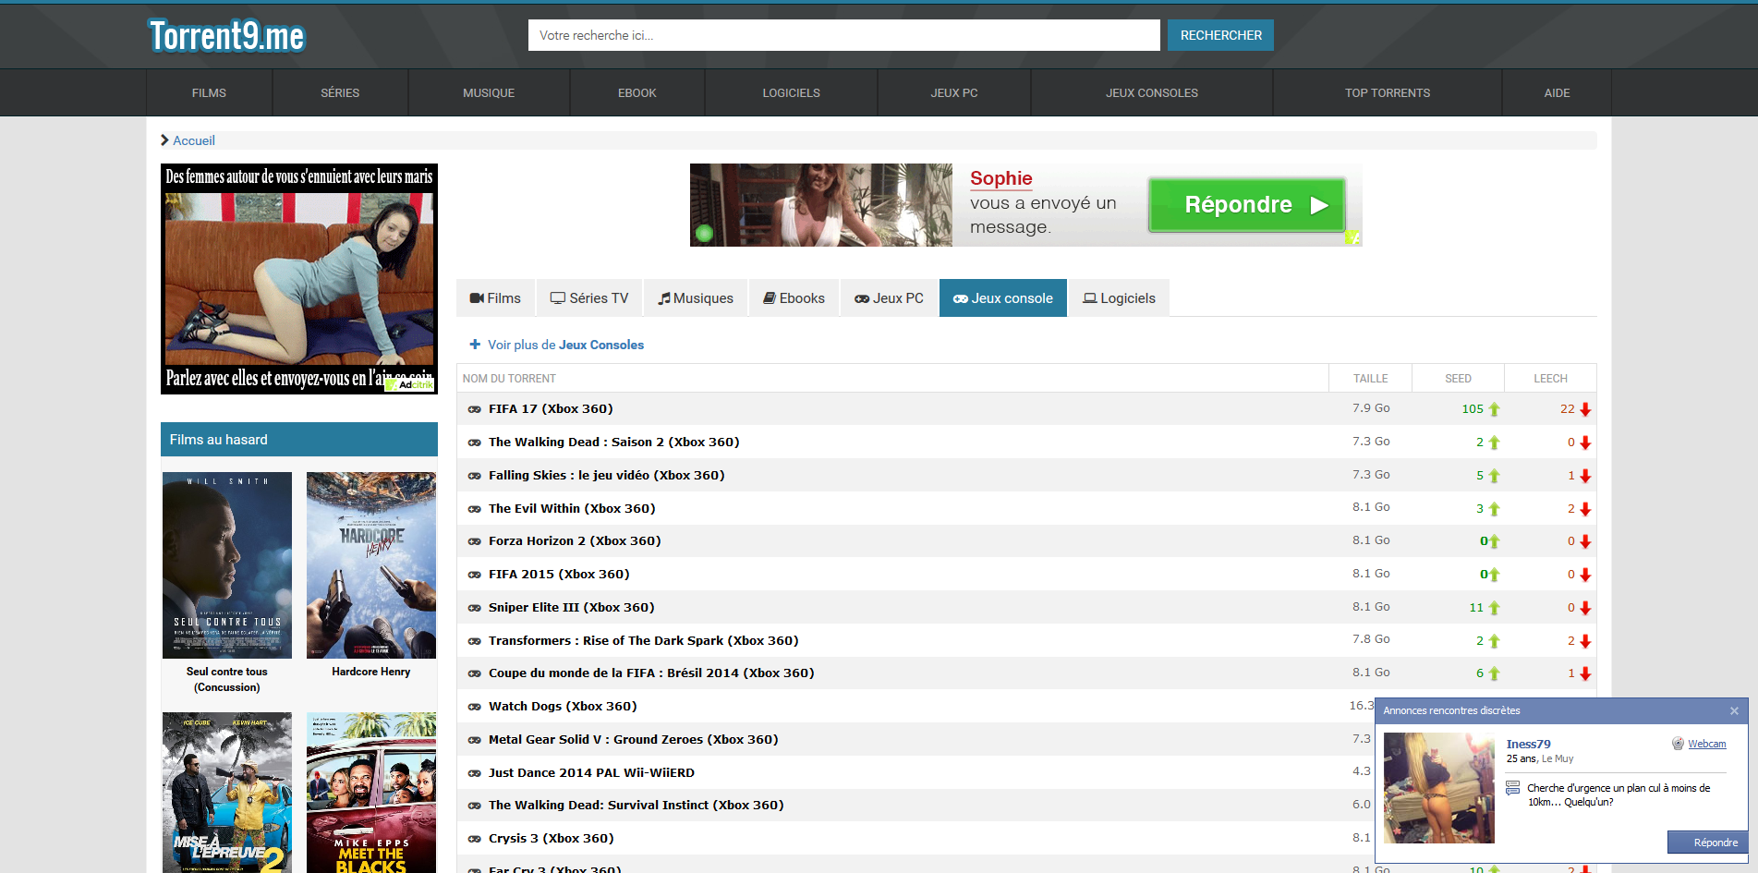Open Coupe du monde de la FIFA torrent
1758x873 pixels.
coord(651,673)
